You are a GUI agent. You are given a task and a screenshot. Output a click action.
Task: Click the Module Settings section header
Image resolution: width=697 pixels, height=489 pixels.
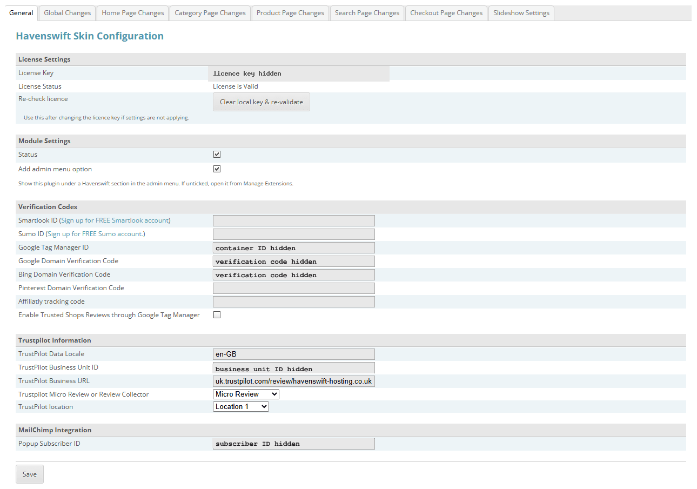pos(351,141)
